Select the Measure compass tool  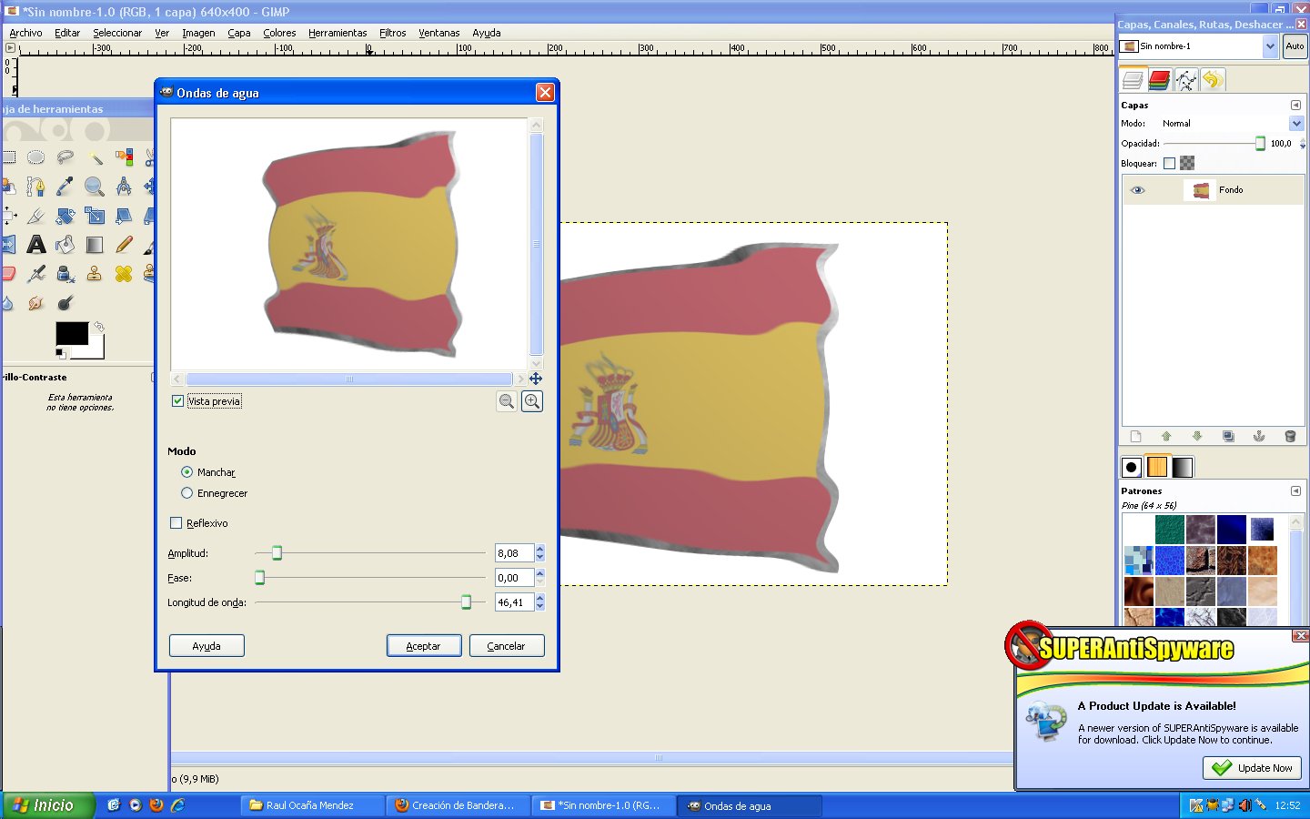(x=124, y=187)
